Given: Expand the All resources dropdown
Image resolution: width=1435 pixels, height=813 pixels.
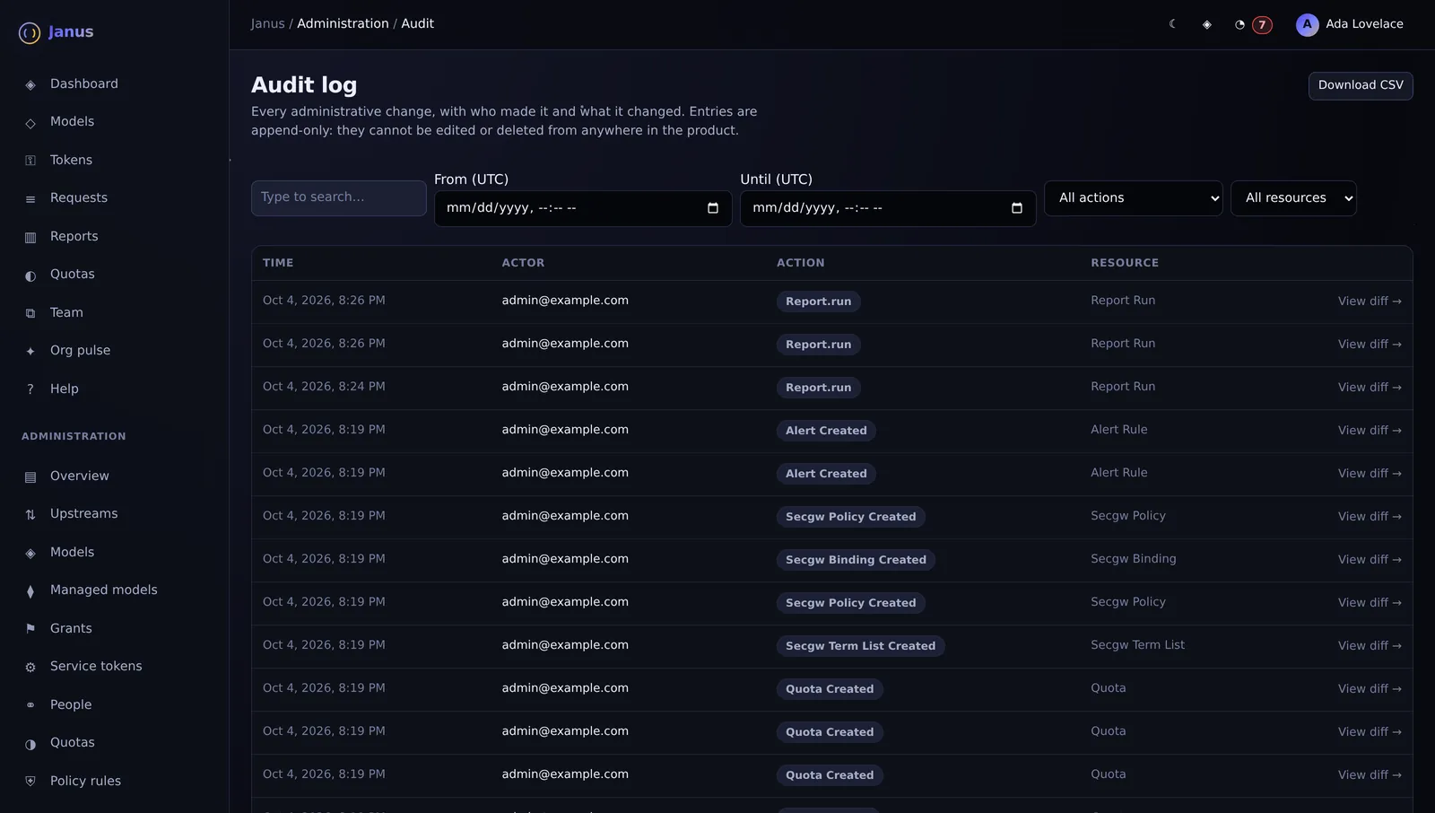Looking at the screenshot, I should (x=1293, y=198).
